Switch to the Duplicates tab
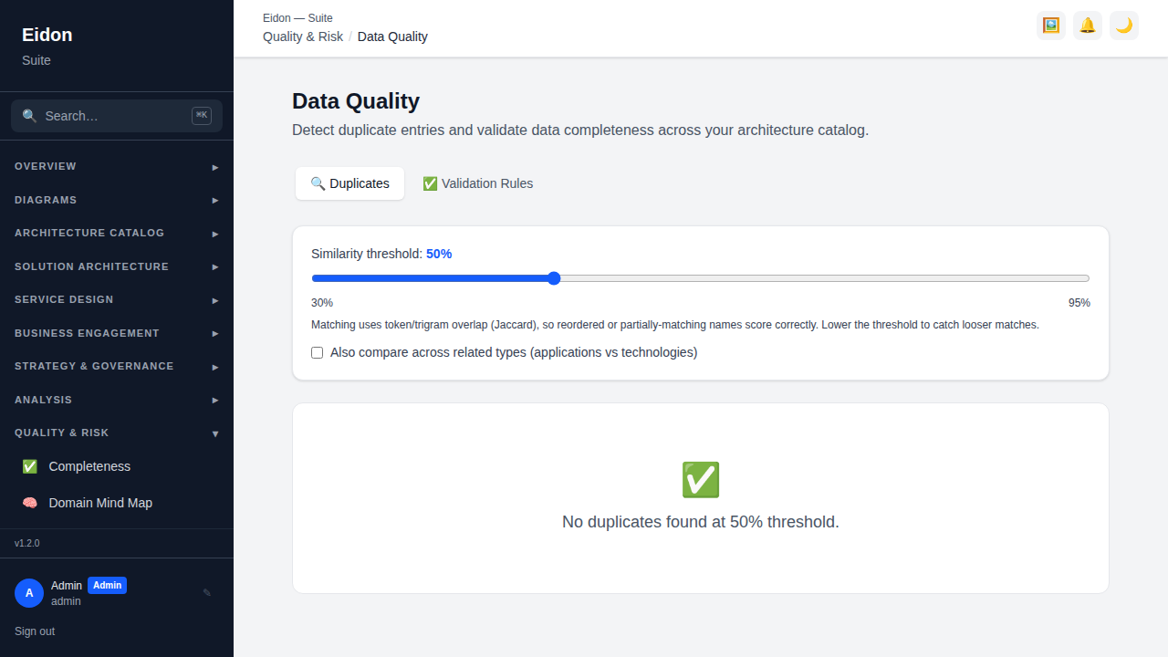Viewport: 1168px width, 657px height. pos(349,183)
